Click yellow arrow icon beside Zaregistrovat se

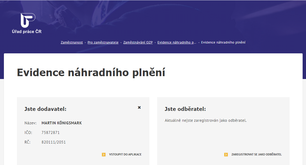[x=226, y=154]
